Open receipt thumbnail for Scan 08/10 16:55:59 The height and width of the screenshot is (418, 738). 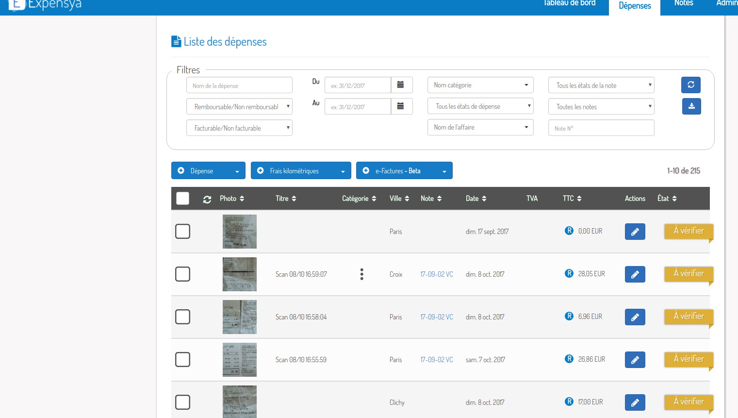[x=239, y=360]
